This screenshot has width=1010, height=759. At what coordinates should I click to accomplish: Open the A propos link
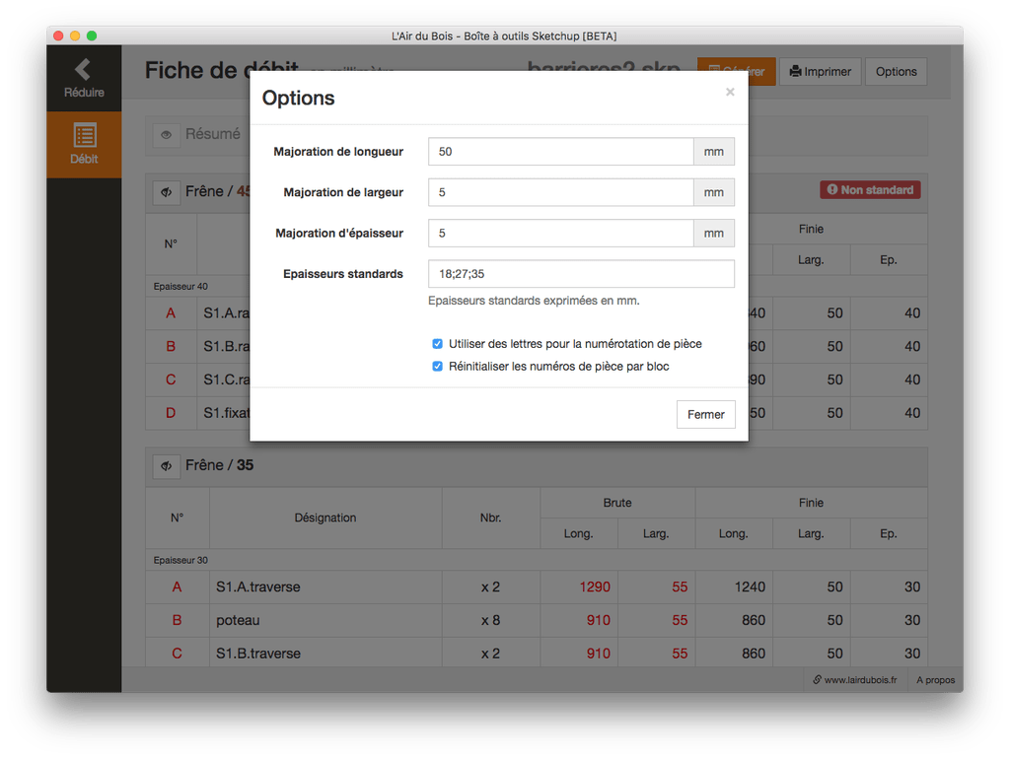[935, 680]
